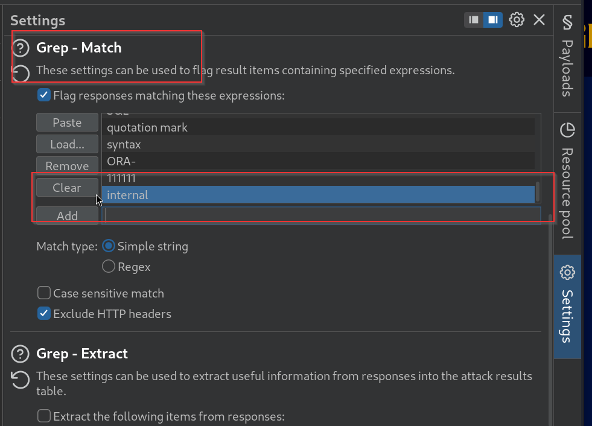This screenshot has width=592, height=426.
Task: Click the settings gear icon in header
Action: (517, 20)
